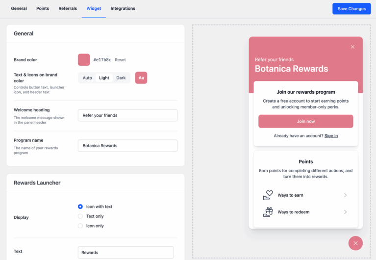376x260 pixels.
Task: Choose Auto text color mode
Action: coord(87,78)
